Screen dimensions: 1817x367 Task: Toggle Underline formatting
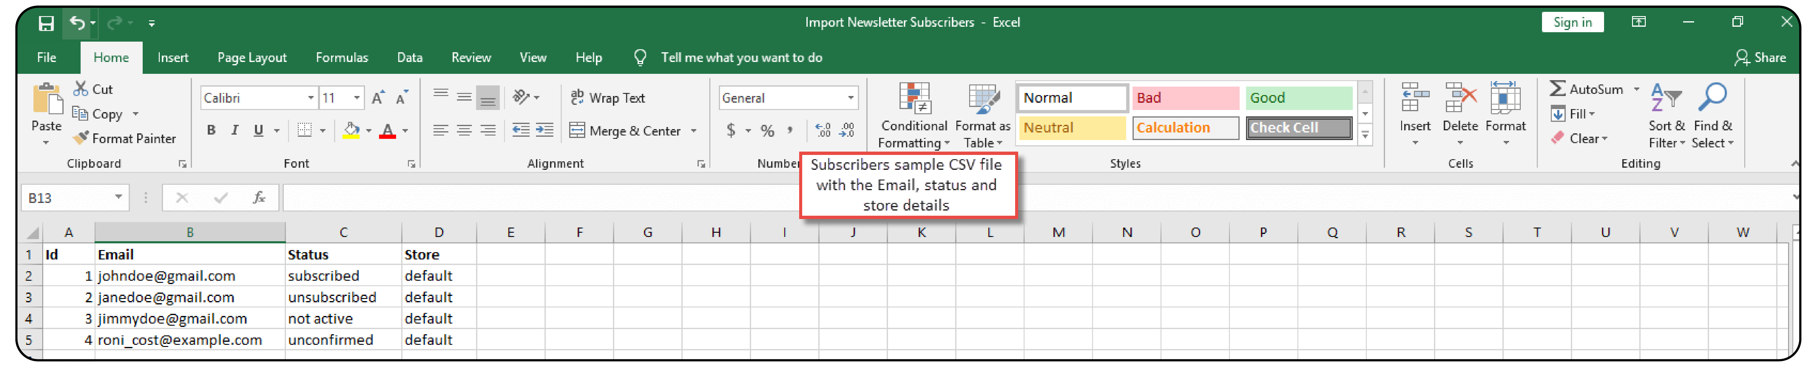click(258, 130)
